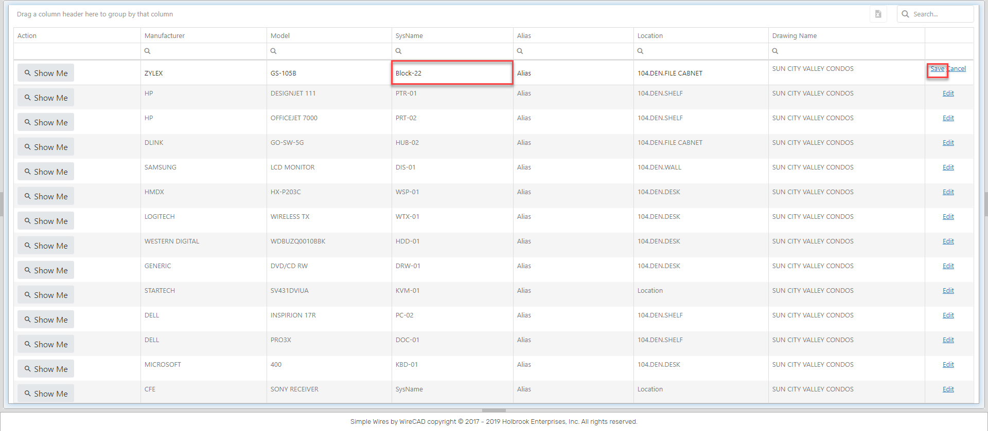Click Show Me for HMDX HX-P203C
Viewport: 988px width, 431px height.
point(46,196)
